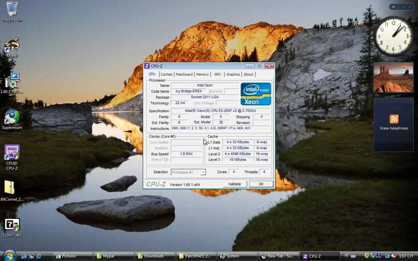Switch to the PatchPAE3 taskbar window

tap(196, 256)
